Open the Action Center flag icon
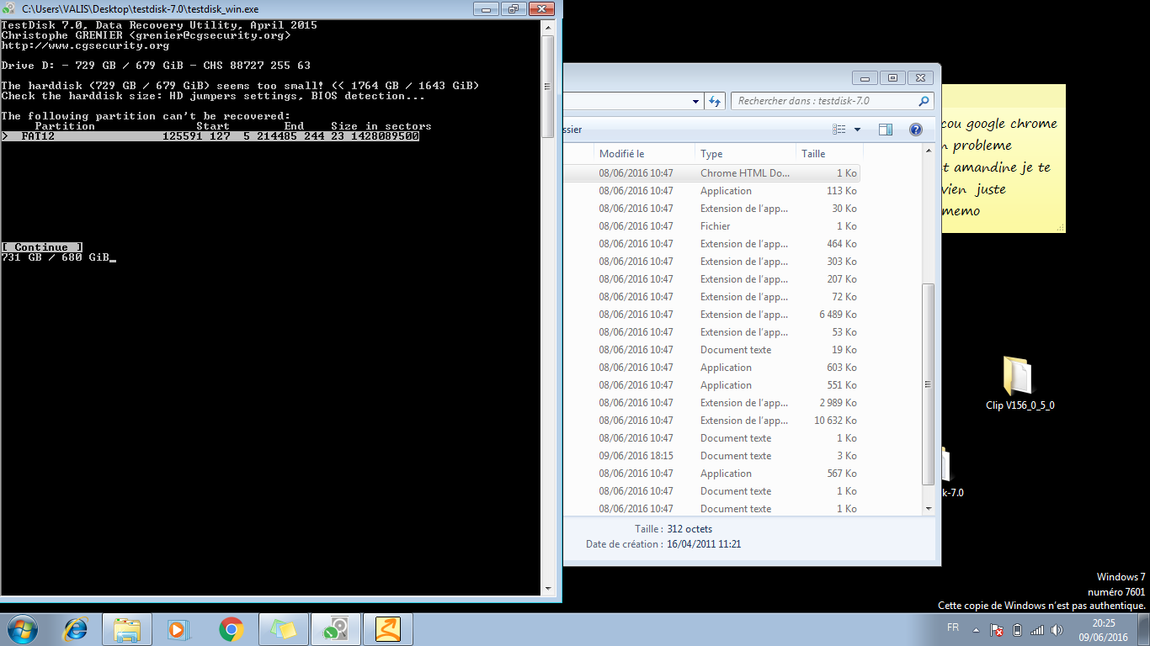 click(996, 629)
